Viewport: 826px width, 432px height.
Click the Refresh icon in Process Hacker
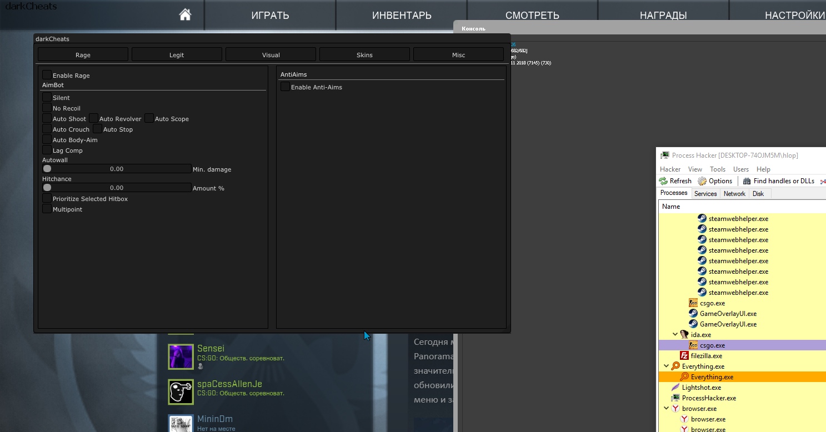663,181
